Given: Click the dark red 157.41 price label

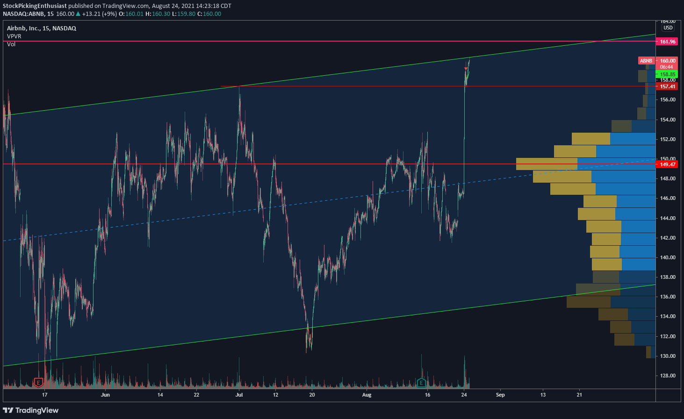Looking at the screenshot, I should point(668,86).
